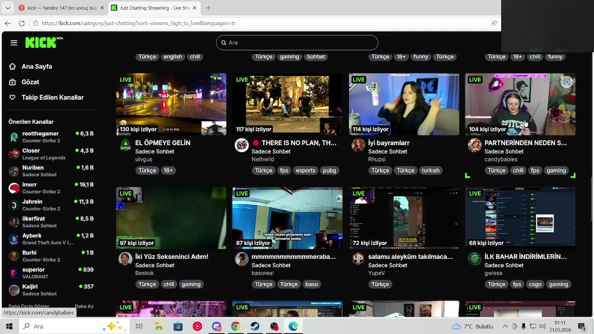Click the read aloud icon in address bar
The image size is (594, 334).
click(494, 23)
